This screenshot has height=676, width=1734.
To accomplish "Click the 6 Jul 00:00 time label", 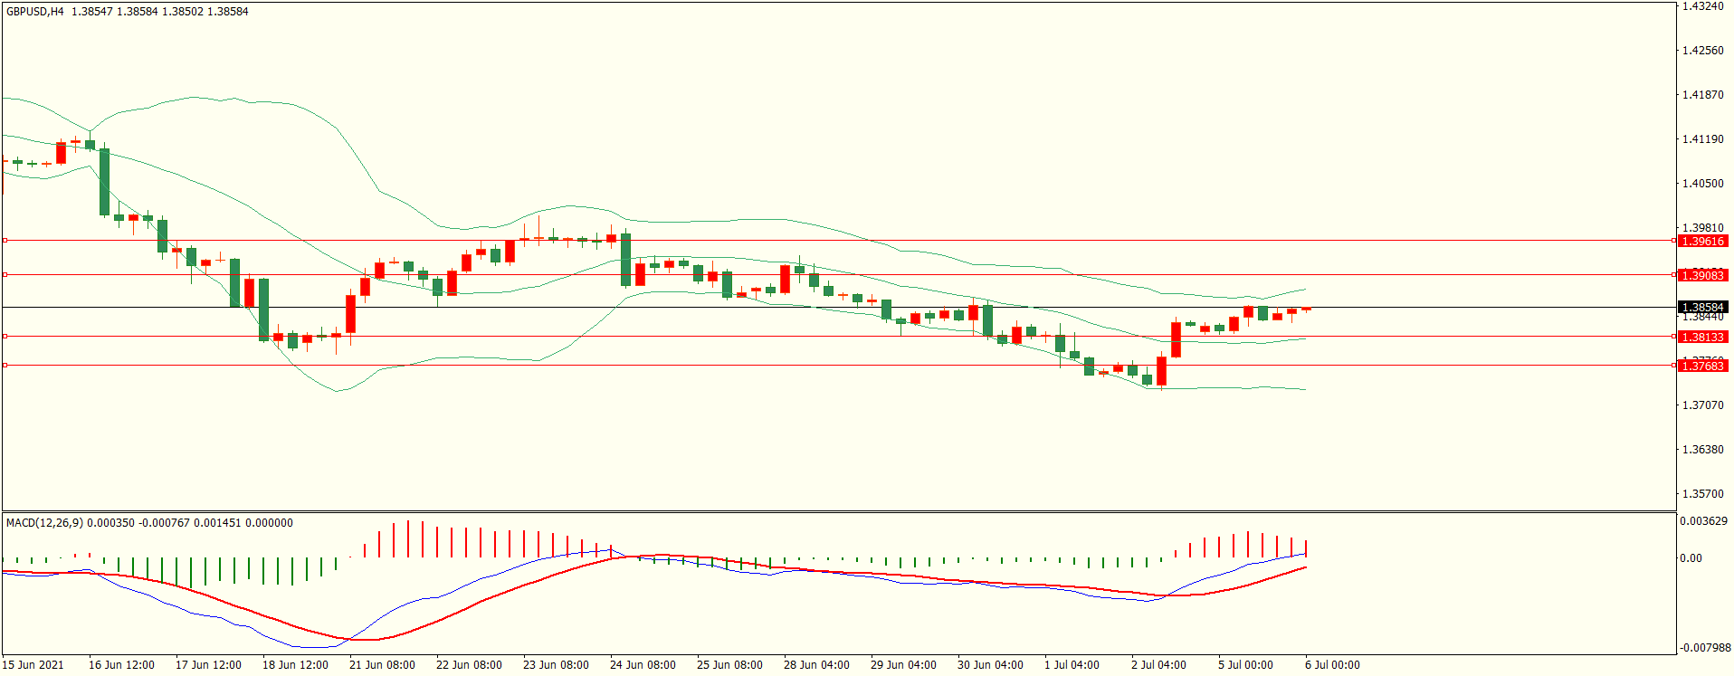I will pyautogui.click(x=1332, y=665).
